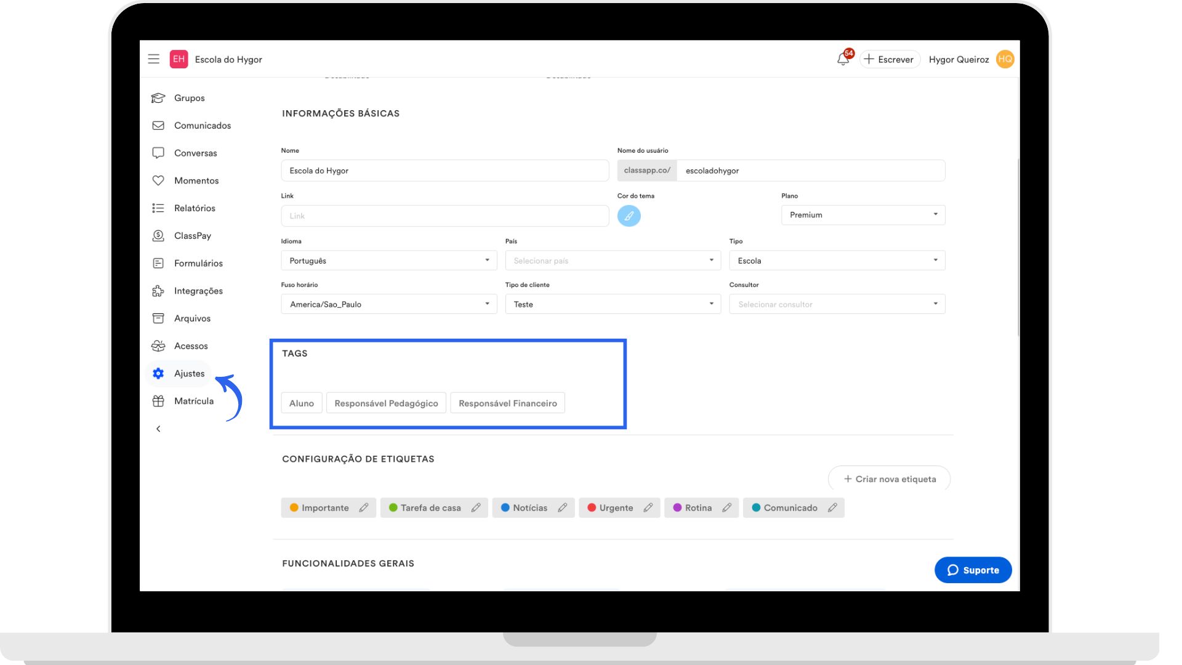Open the Fuso horário America/Sao_Paulo dropdown
Image resolution: width=1182 pixels, height=665 pixels.
click(389, 304)
